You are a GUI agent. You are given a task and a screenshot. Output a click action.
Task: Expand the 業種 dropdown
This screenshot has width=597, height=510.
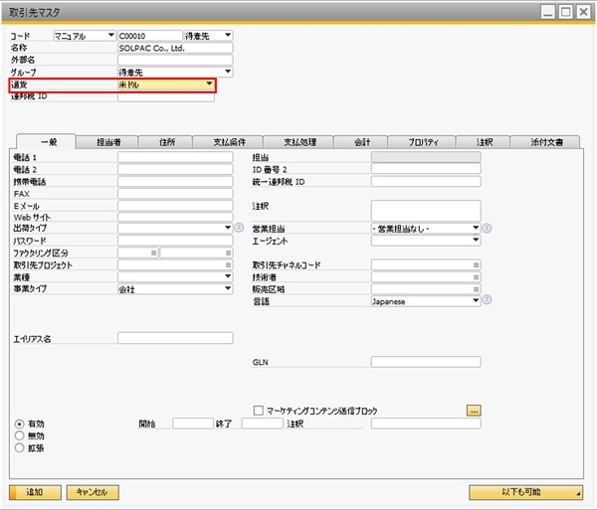coord(228,276)
